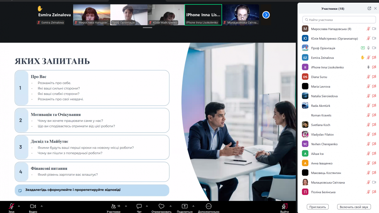Click the Пригласить button
This screenshot has height=213, width=379.
(x=318, y=207)
